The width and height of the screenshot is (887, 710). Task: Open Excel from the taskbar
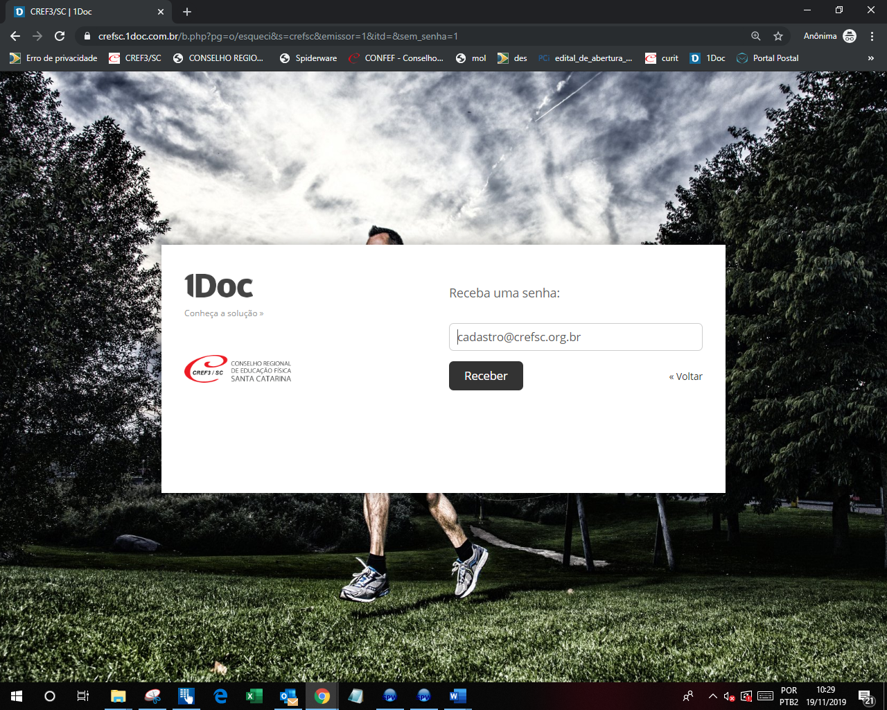pyautogui.click(x=254, y=696)
